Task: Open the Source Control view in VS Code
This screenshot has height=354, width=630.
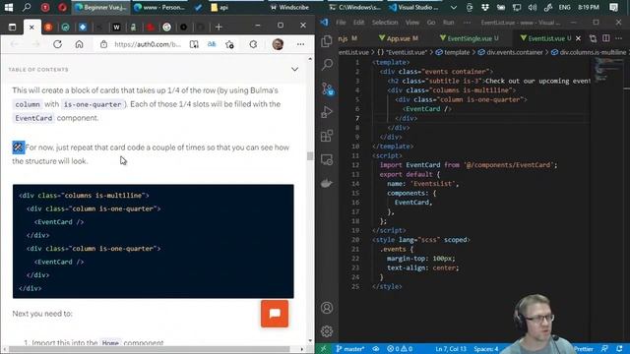Action: click(328, 88)
